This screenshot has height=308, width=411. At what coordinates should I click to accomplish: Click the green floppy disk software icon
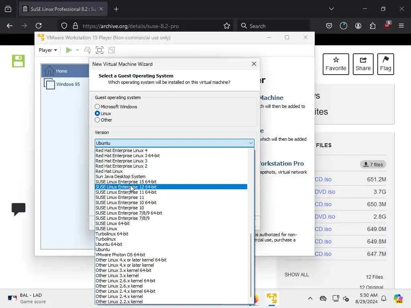(x=18, y=61)
